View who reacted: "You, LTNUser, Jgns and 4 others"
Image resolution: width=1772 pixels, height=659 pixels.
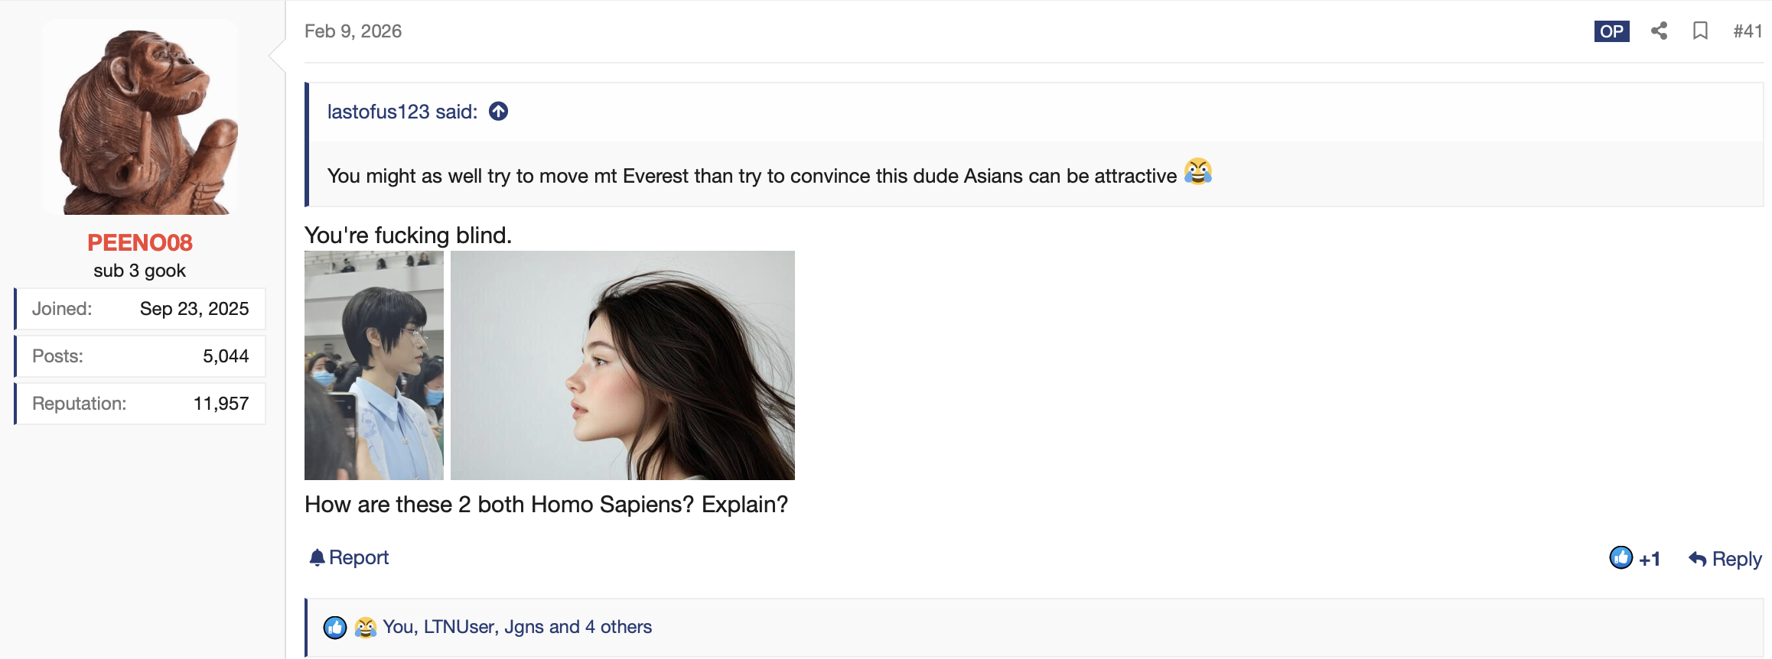[517, 627]
